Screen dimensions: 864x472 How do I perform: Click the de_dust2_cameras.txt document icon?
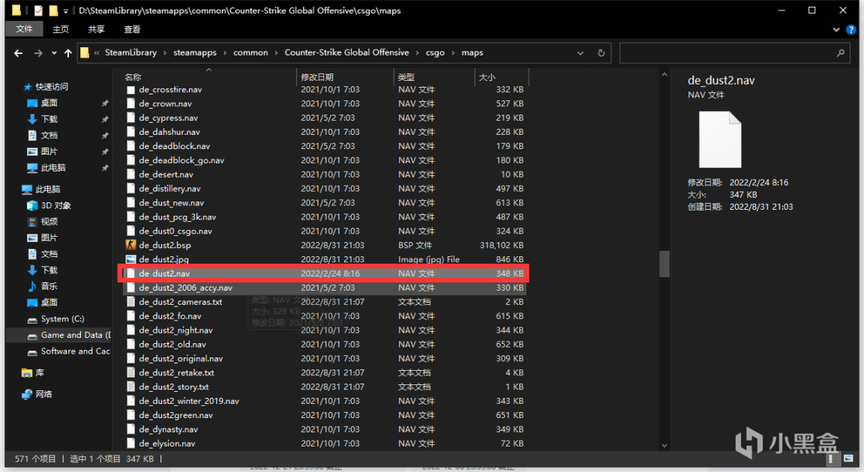(130, 301)
